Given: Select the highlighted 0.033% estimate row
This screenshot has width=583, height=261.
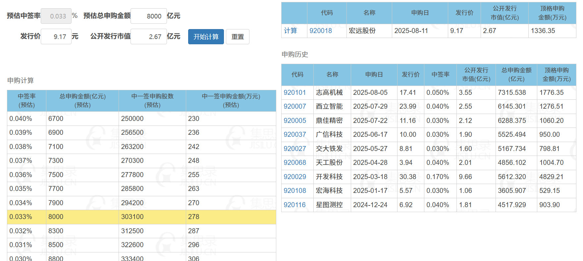Looking at the screenshot, I should 141,217.
